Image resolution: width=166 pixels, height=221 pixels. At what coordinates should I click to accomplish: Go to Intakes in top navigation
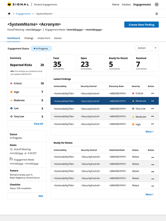click(x=126, y=5)
